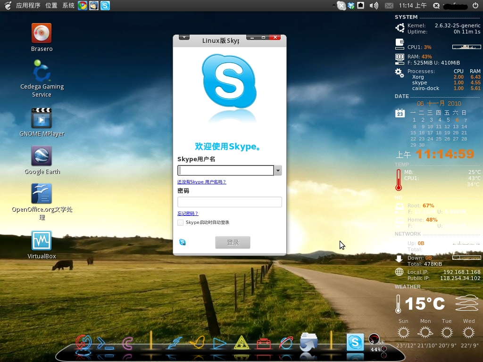Viewport: 483px width, 362px height.
Task: Click the public IP '118.254.34.102'
Action: pos(460,278)
